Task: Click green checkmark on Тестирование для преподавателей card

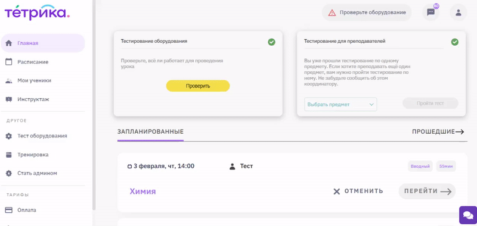Action: (x=455, y=42)
